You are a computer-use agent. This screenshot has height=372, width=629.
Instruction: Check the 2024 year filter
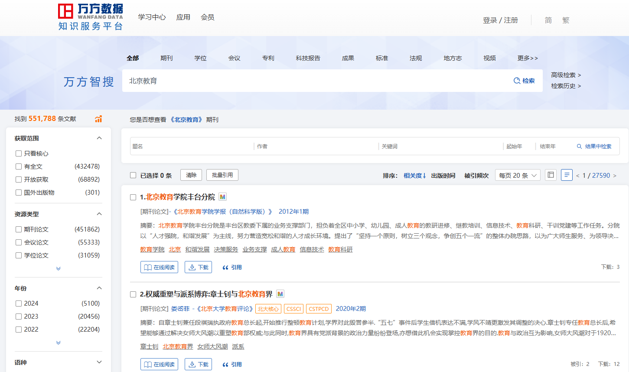pos(19,303)
